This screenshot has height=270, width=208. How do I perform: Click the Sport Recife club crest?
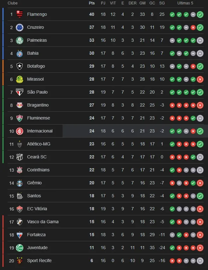click(20, 261)
